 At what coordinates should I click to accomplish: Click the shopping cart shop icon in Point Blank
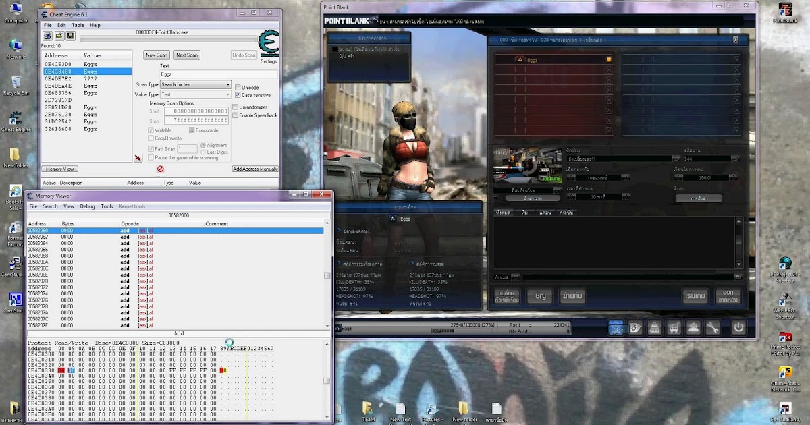[674, 327]
